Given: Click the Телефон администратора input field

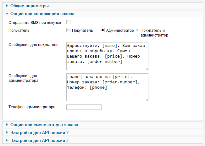Looking at the screenshot, I should (84, 107).
